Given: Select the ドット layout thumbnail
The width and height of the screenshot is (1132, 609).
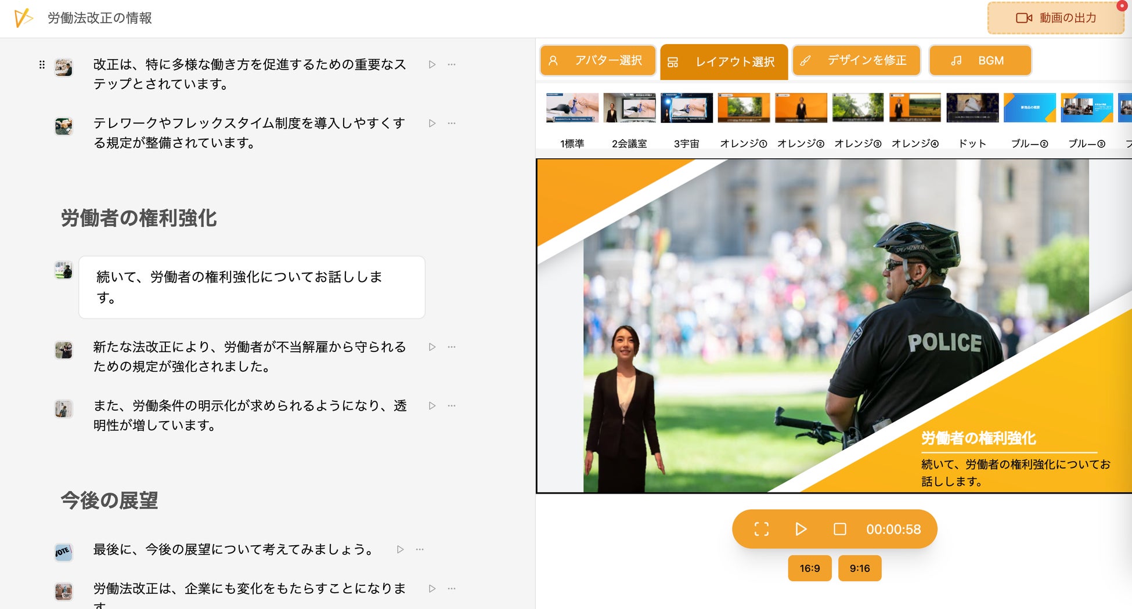Looking at the screenshot, I should [972, 108].
